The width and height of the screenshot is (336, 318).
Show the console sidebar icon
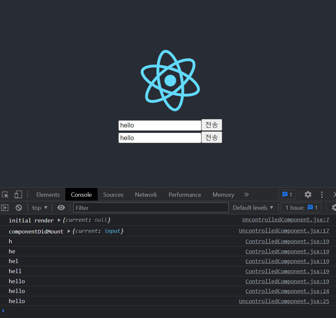click(5, 207)
